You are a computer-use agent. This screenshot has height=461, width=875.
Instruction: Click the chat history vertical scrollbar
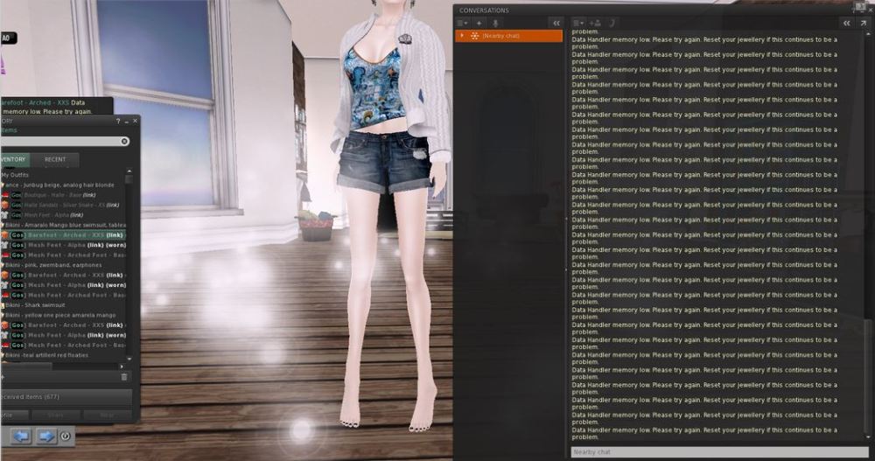(869, 376)
